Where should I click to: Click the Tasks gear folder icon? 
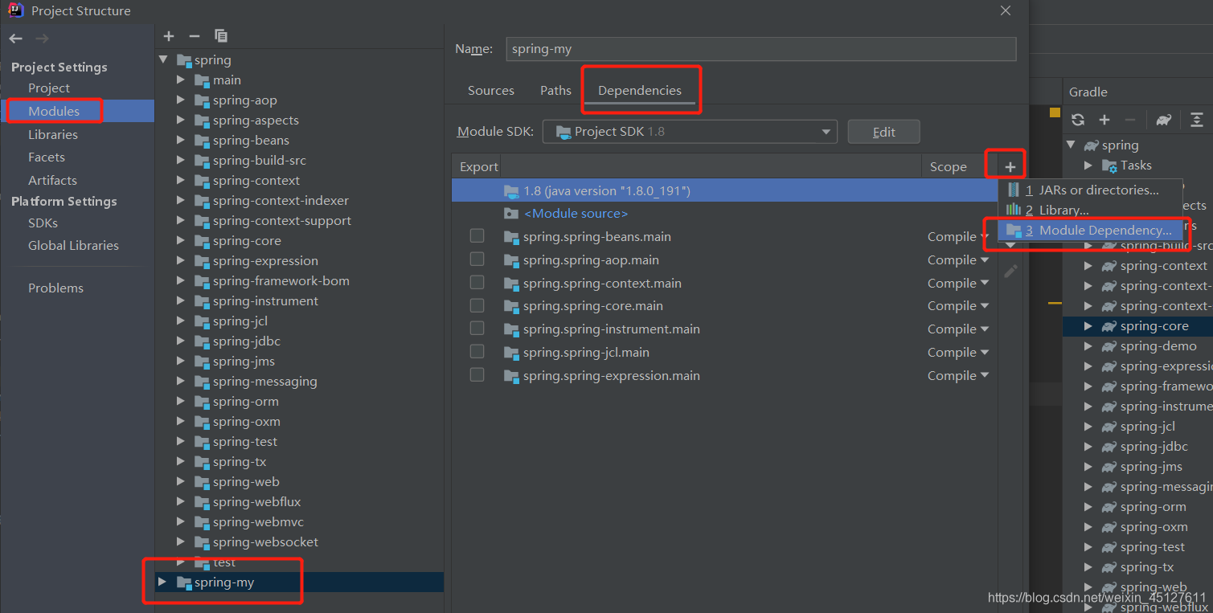click(x=1109, y=166)
